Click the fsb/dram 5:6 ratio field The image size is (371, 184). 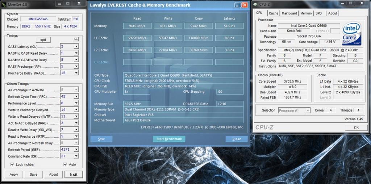pyautogui.click(x=75, y=19)
